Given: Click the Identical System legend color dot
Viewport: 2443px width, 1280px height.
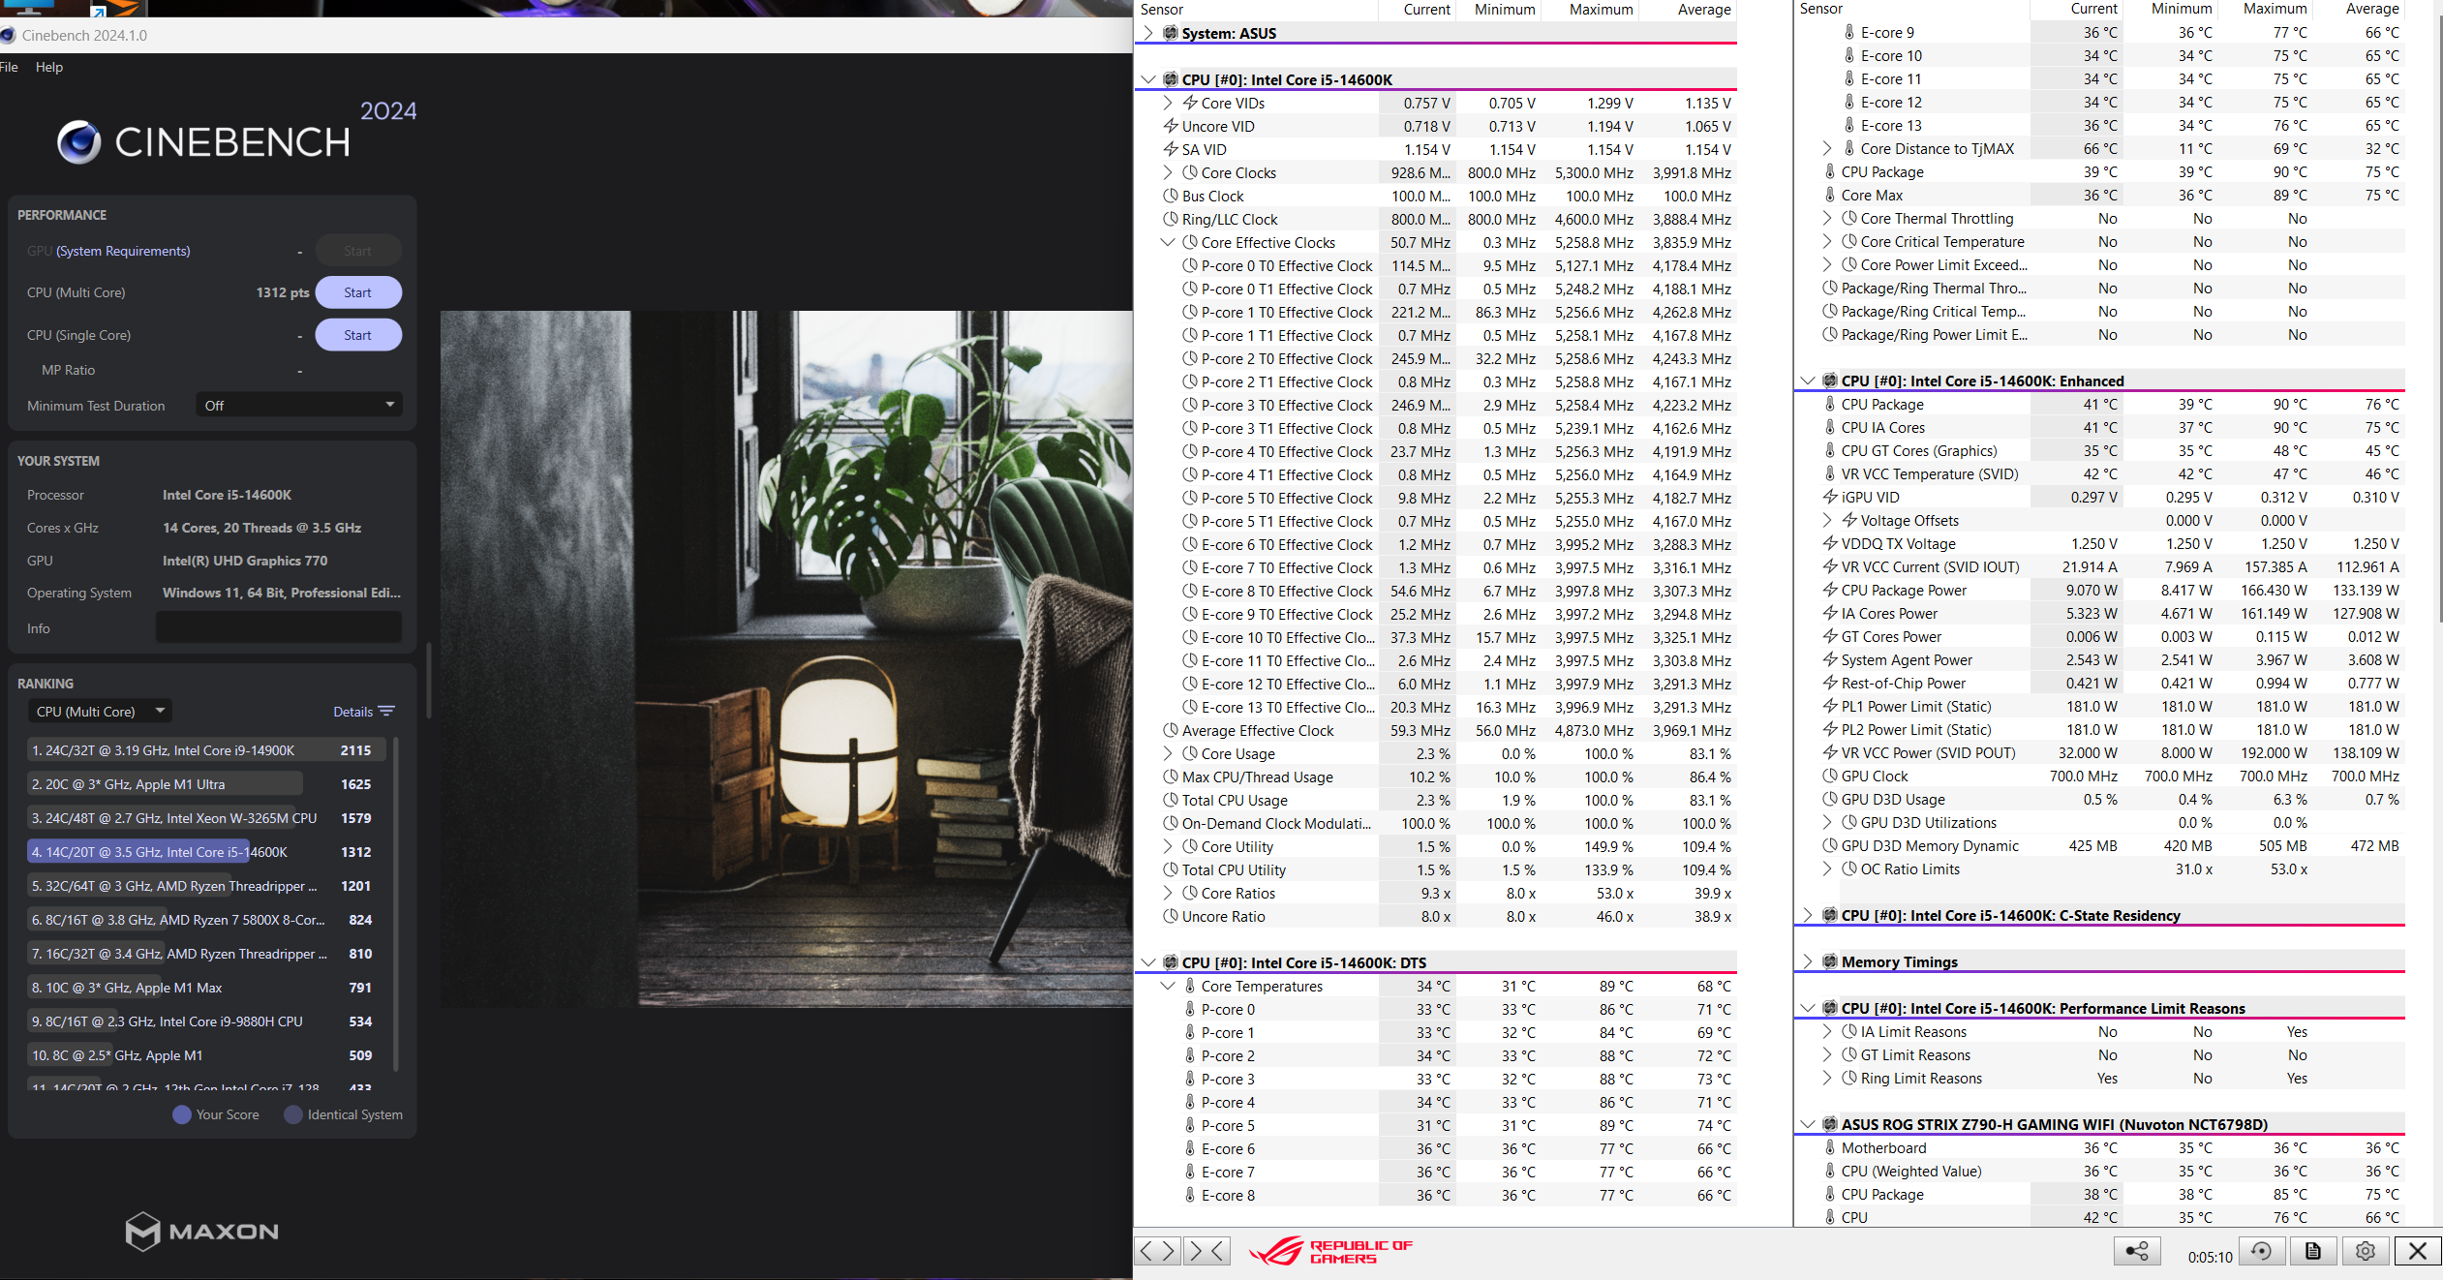Looking at the screenshot, I should click(x=293, y=1114).
